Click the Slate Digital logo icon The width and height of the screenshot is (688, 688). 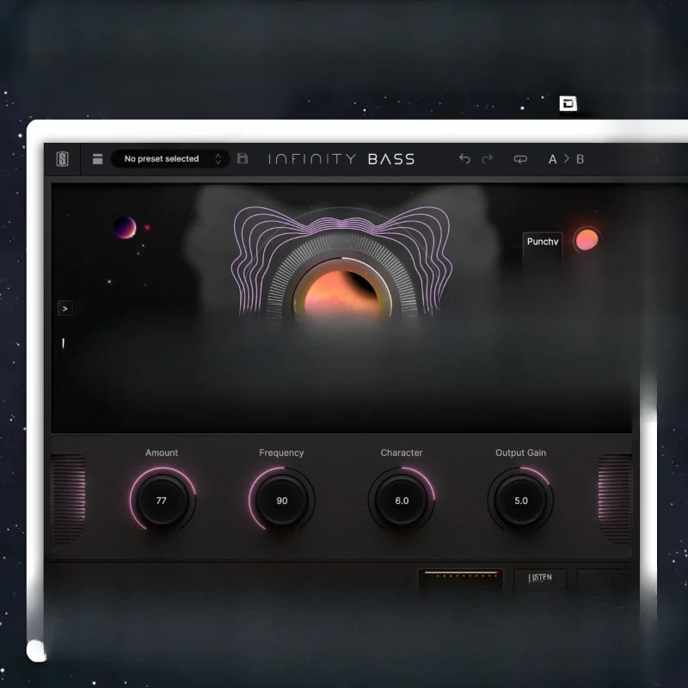[61, 159]
